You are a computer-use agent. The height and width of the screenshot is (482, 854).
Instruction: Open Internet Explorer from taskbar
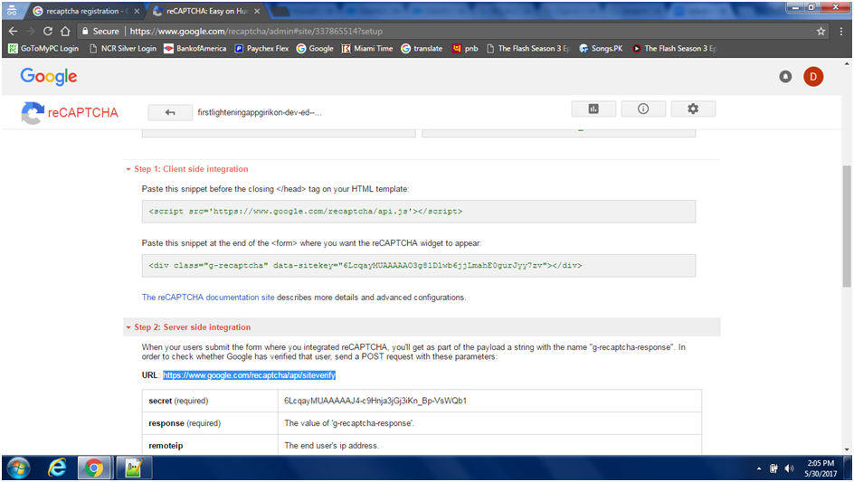[x=56, y=468]
